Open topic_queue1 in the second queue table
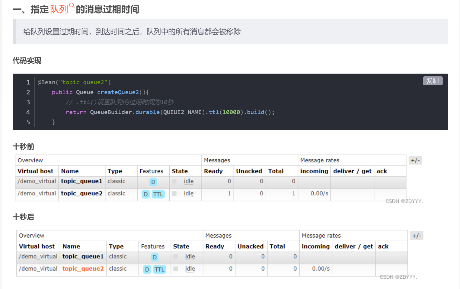This screenshot has height=289, width=460. 83,256
